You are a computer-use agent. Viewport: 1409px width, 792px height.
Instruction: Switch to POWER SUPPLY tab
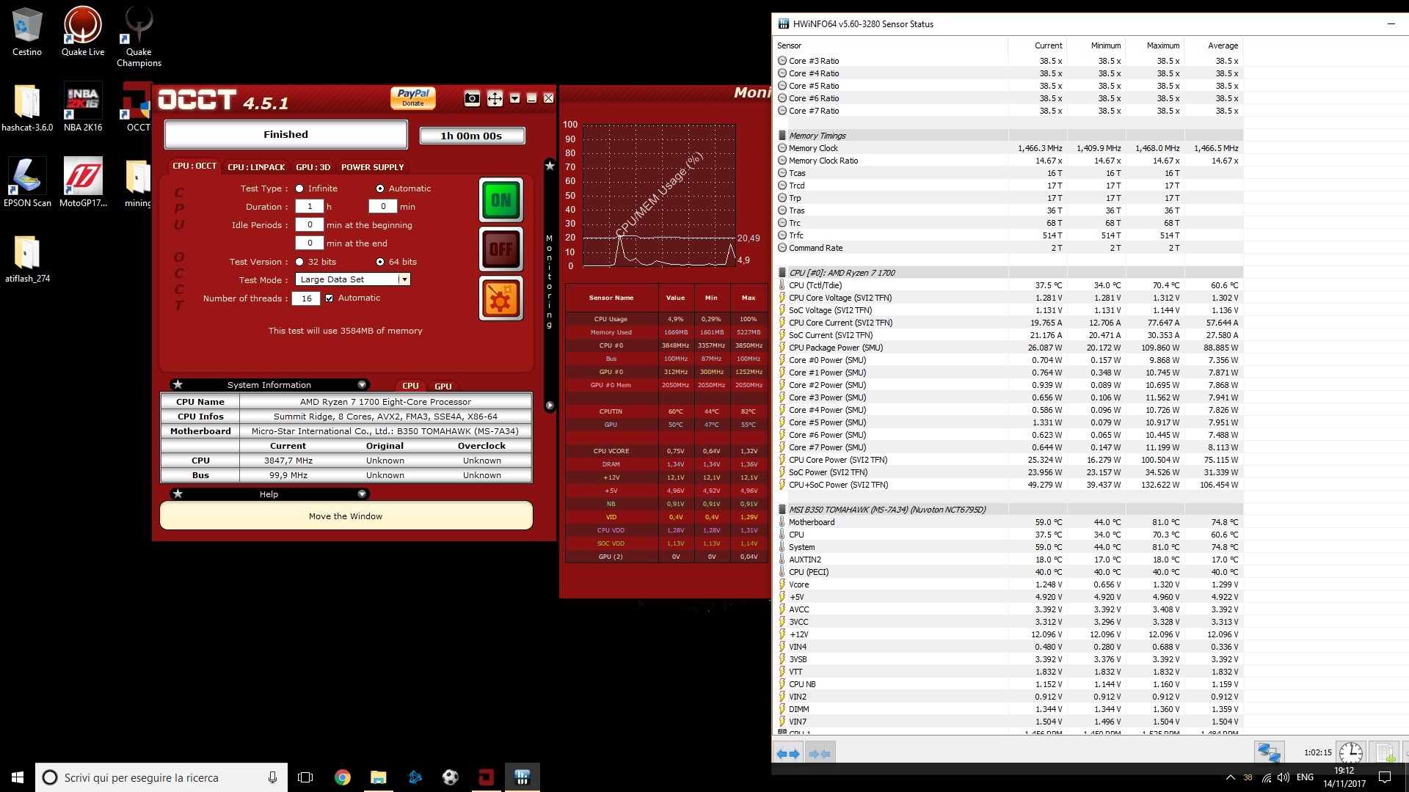click(372, 167)
